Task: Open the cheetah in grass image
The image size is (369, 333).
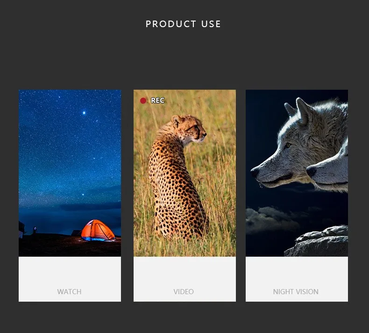Action: pyautogui.click(x=184, y=173)
